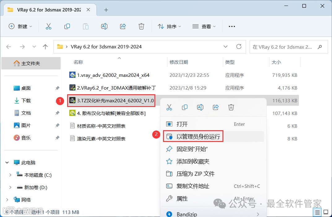Expand the 新加卷 (D:) node
This screenshot has width=332, height=217.
10,187
